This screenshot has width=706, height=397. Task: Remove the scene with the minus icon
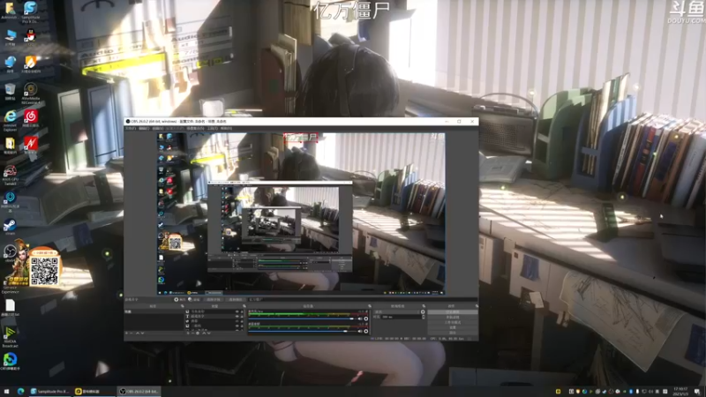pos(131,333)
